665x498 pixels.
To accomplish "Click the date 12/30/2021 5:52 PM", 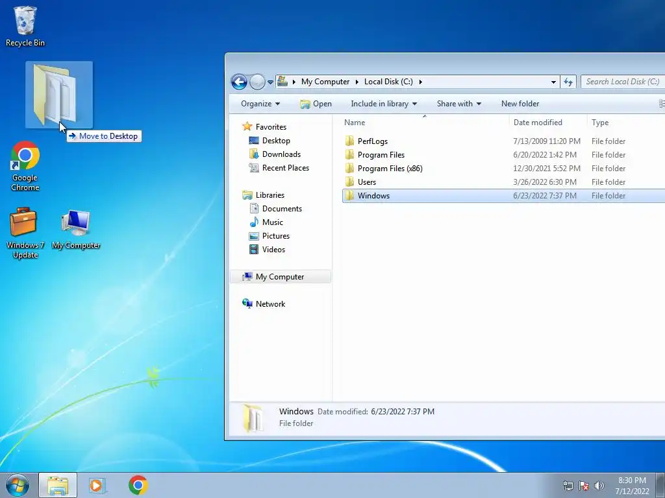I will (x=547, y=169).
